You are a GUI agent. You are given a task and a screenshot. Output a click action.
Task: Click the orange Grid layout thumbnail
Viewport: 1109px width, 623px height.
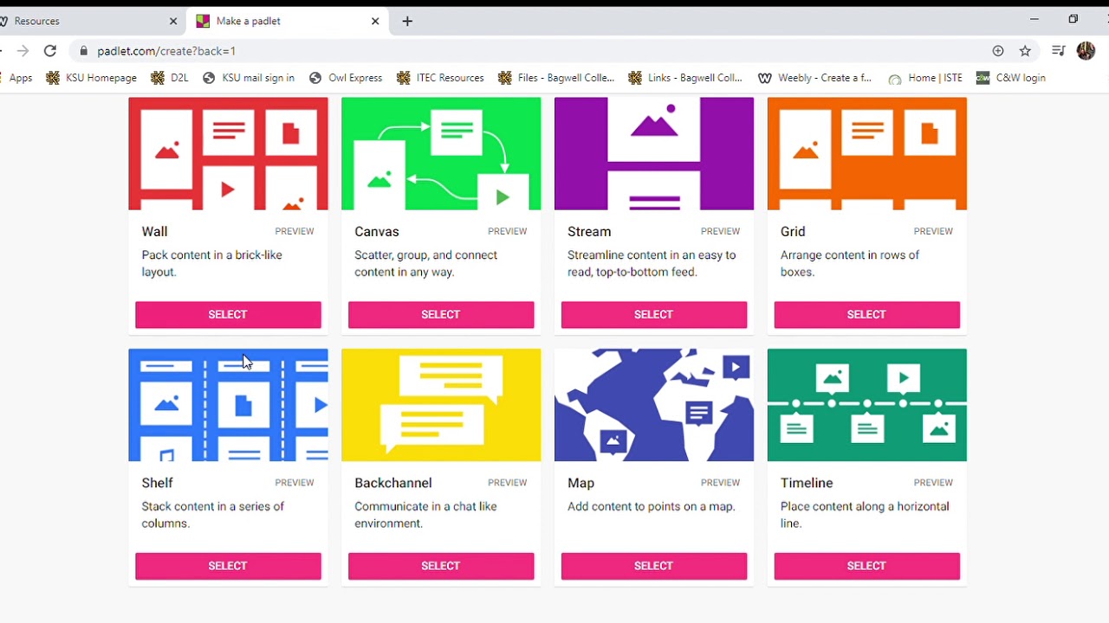tap(867, 153)
